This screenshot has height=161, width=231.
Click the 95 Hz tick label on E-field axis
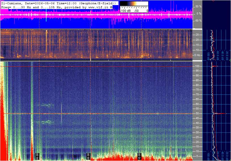[x=197, y=71]
